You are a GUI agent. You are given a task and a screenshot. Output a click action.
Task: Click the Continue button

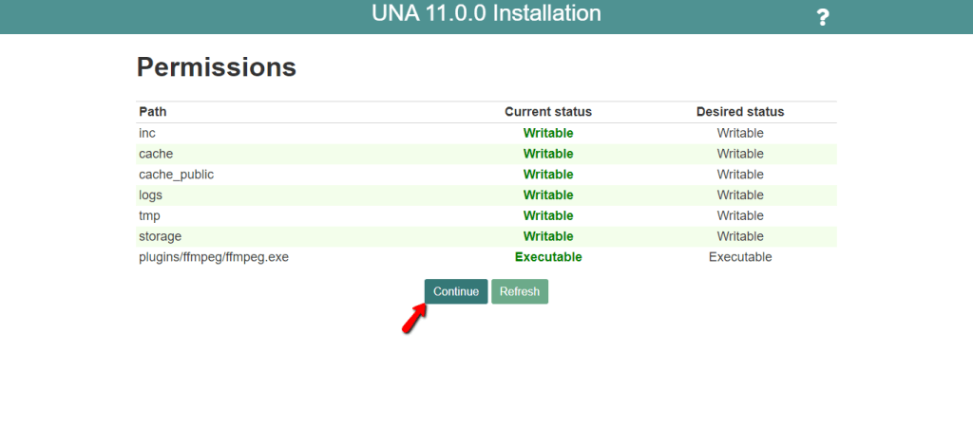[456, 291]
